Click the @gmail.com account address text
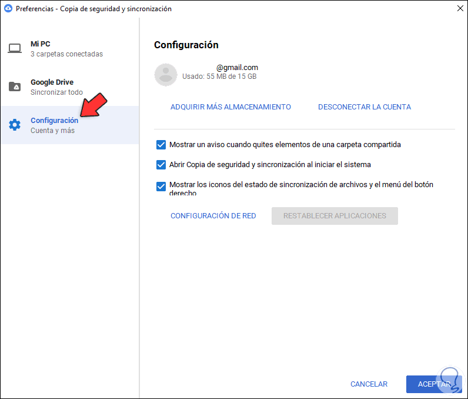 coord(237,68)
